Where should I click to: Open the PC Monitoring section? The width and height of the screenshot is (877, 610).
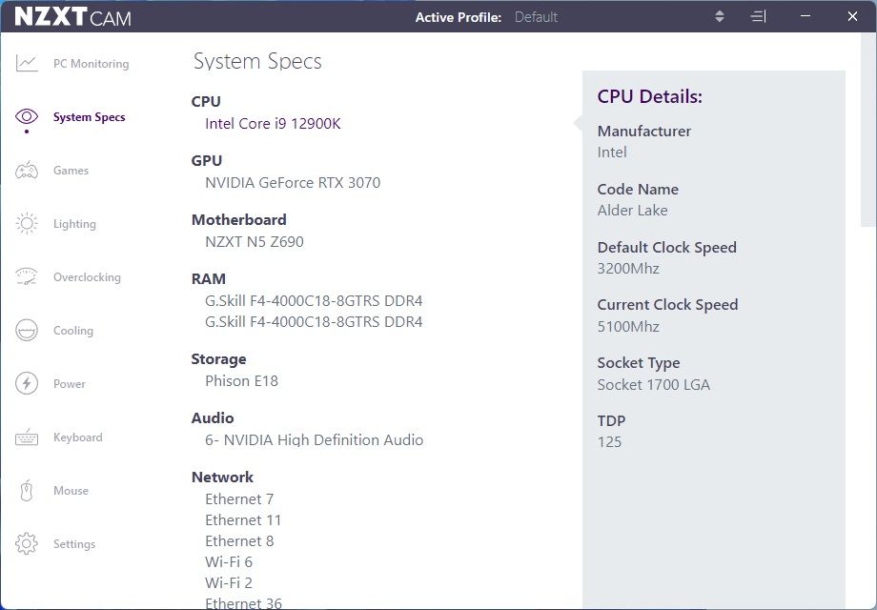92,64
